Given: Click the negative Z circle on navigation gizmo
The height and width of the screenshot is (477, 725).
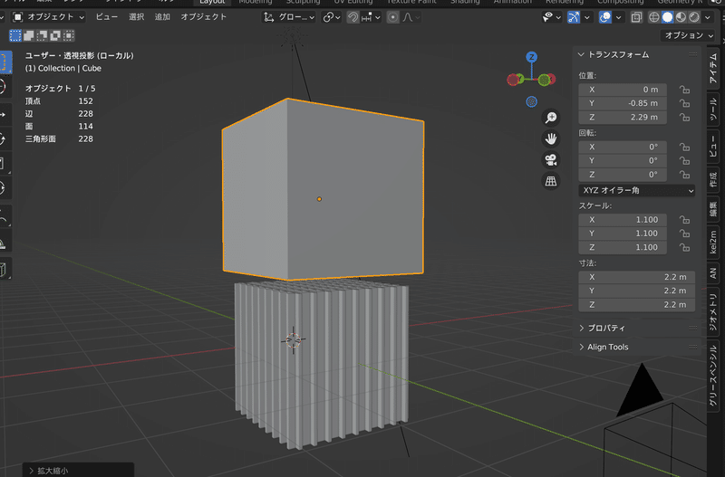Looking at the screenshot, I should click(x=532, y=101).
